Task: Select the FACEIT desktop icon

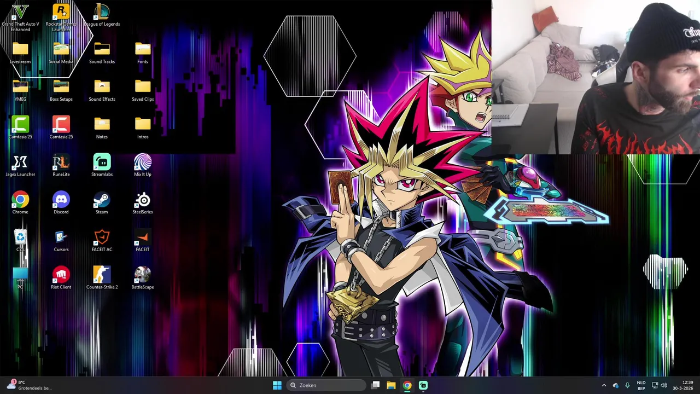Action: [x=143, y=241]
